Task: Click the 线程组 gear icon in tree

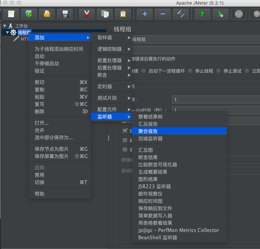Action: [13, 32]
